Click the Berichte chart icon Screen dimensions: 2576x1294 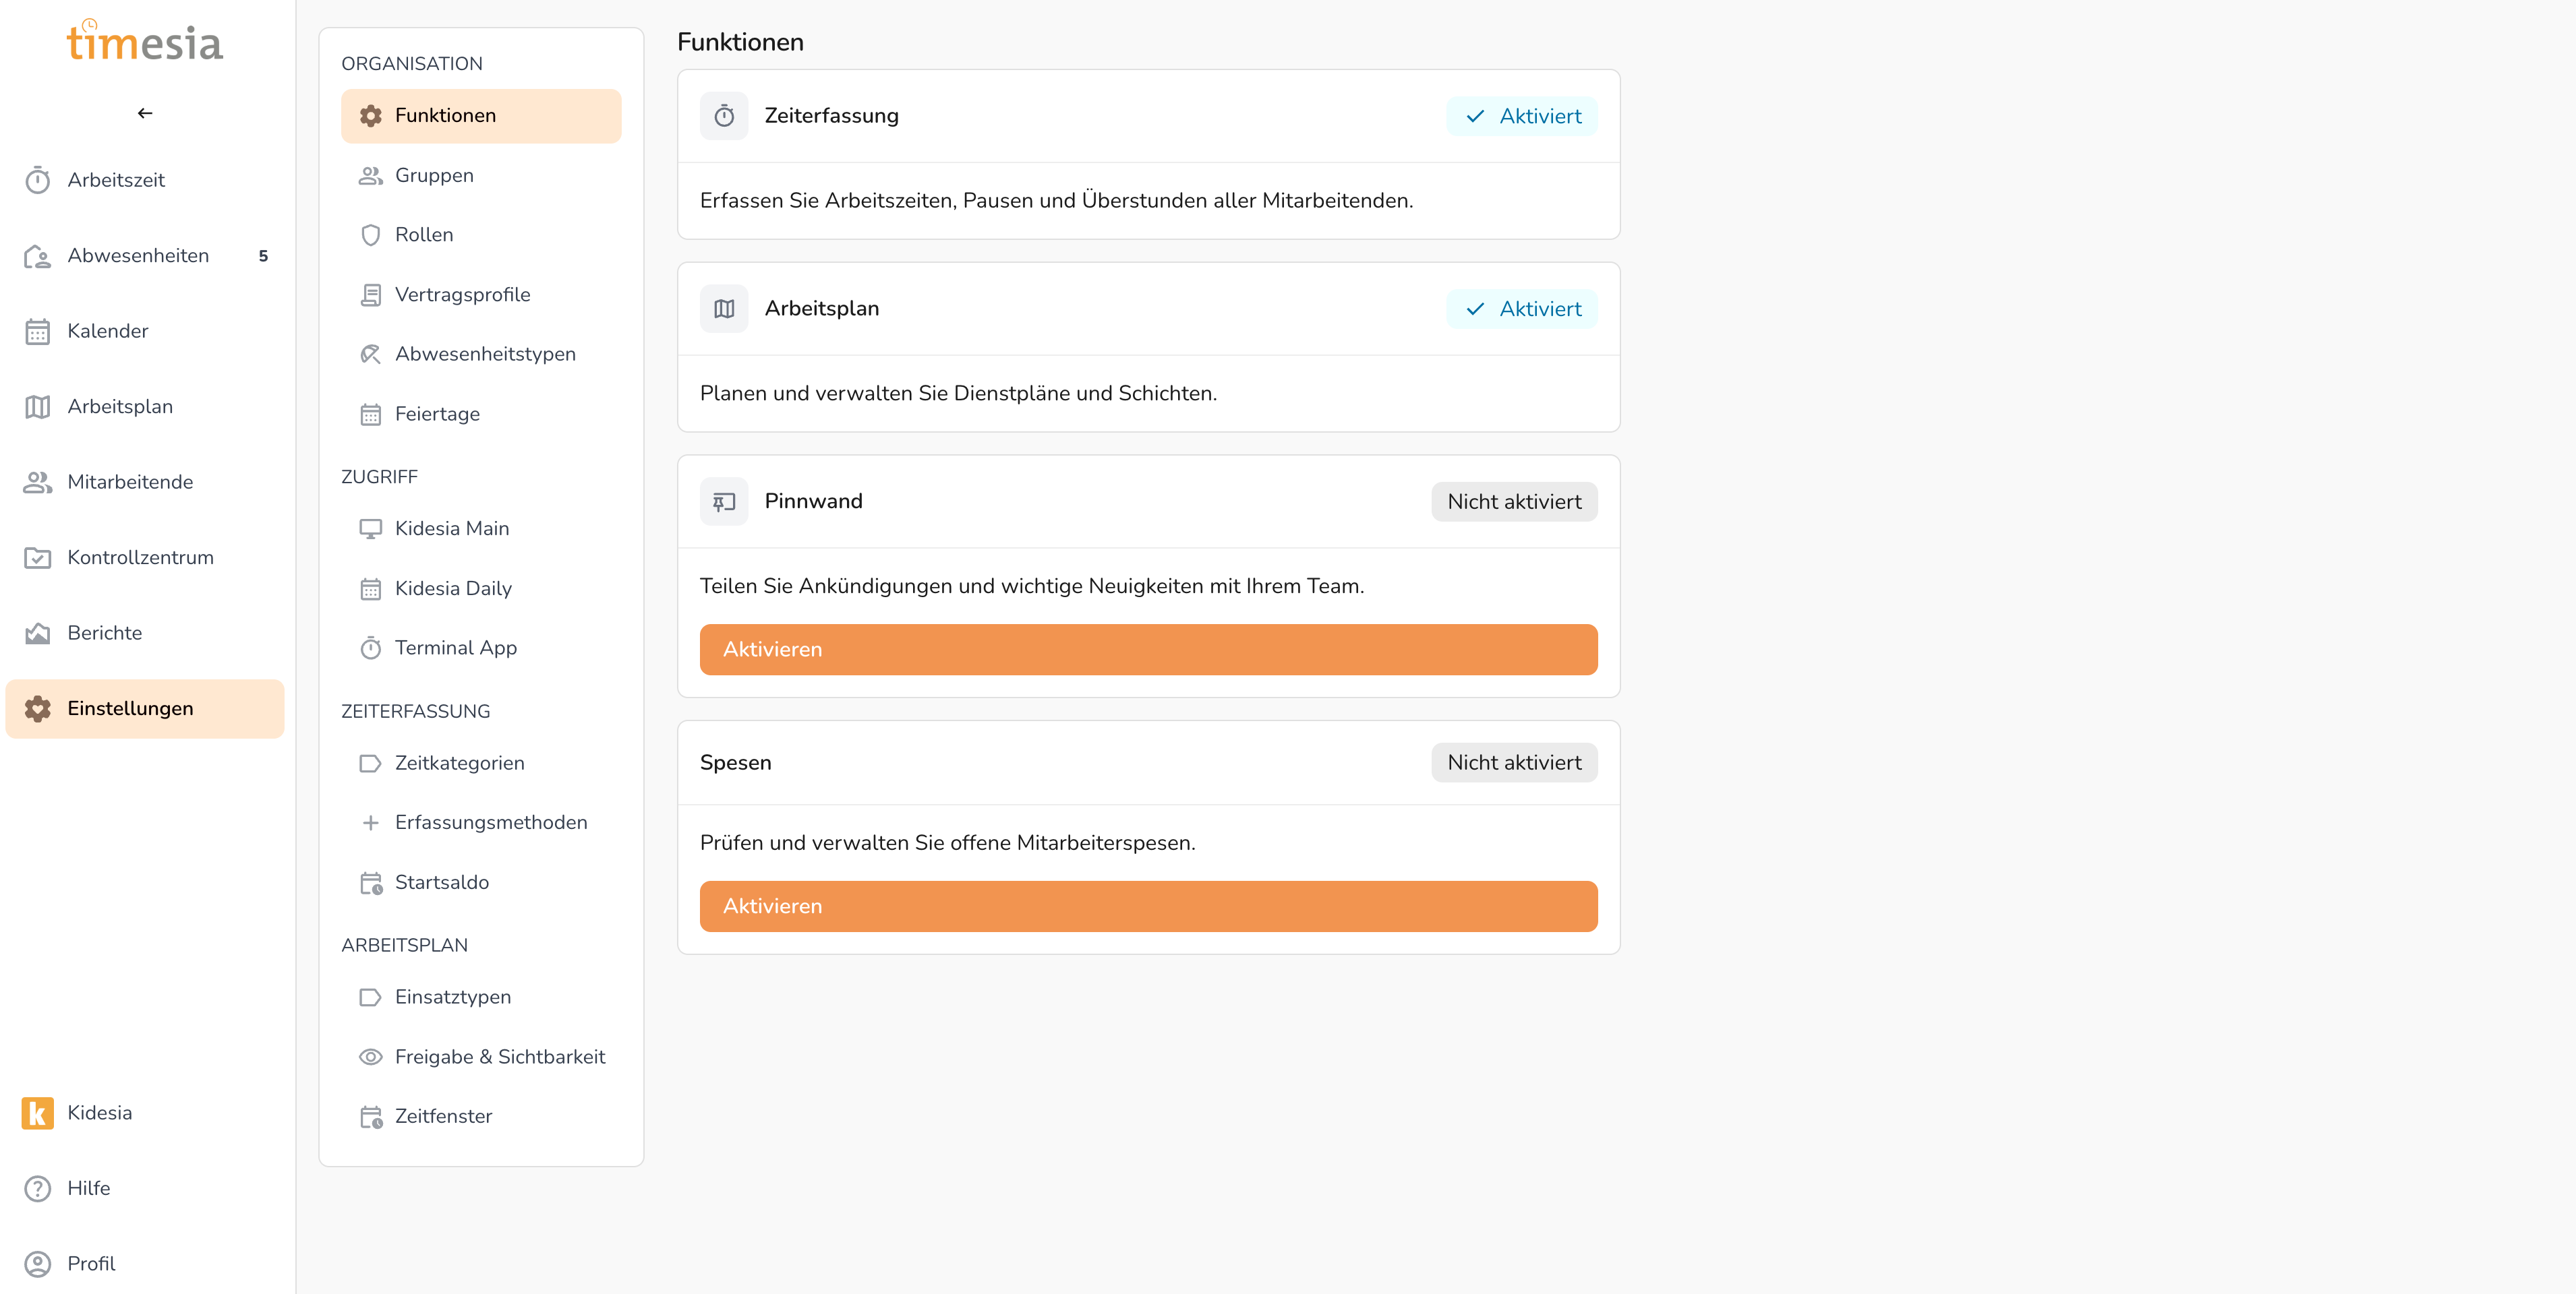(x=38, y=633)
